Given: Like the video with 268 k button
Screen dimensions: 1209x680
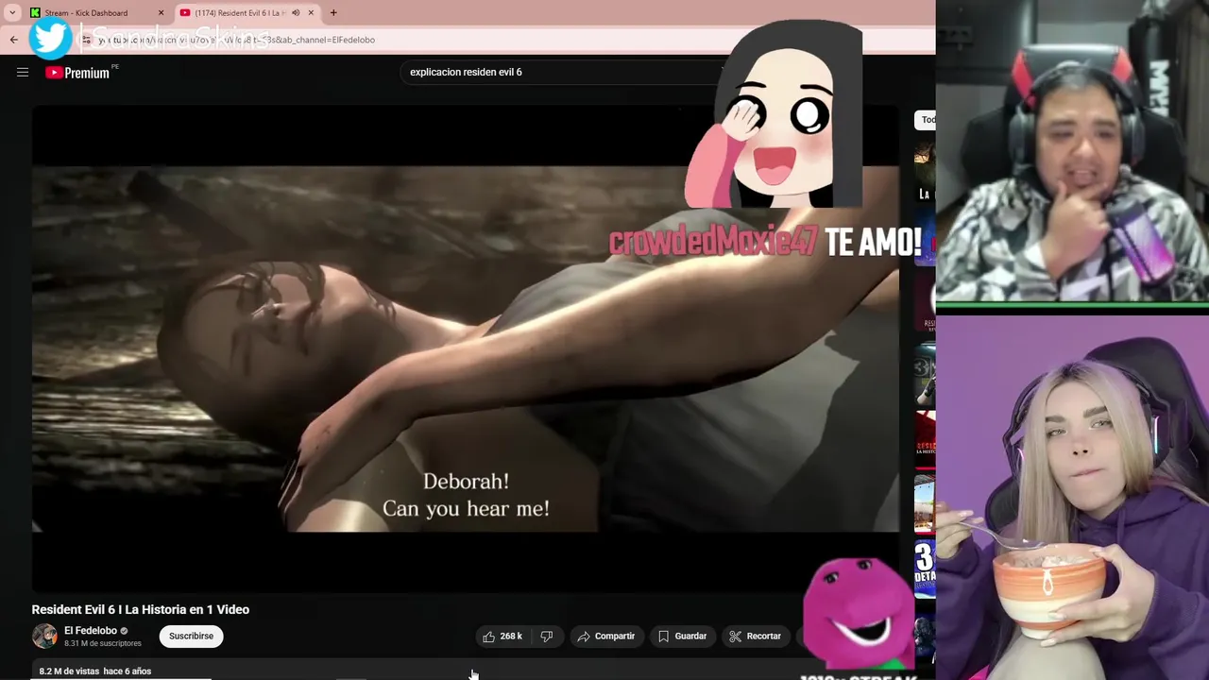Looking at the screenshot, I should pyautogui.click(x=503, y=637).
